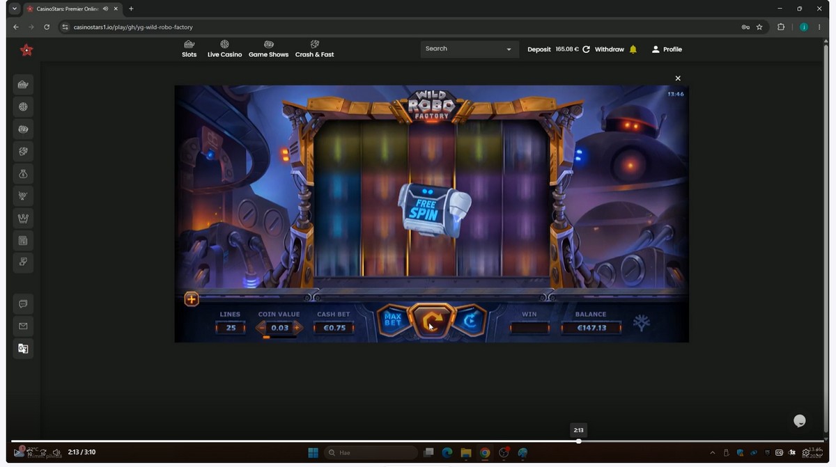Seek on the video progress bar
This screenshot has width=836, height=467.
pyautogui.click(x=418, y=441)
